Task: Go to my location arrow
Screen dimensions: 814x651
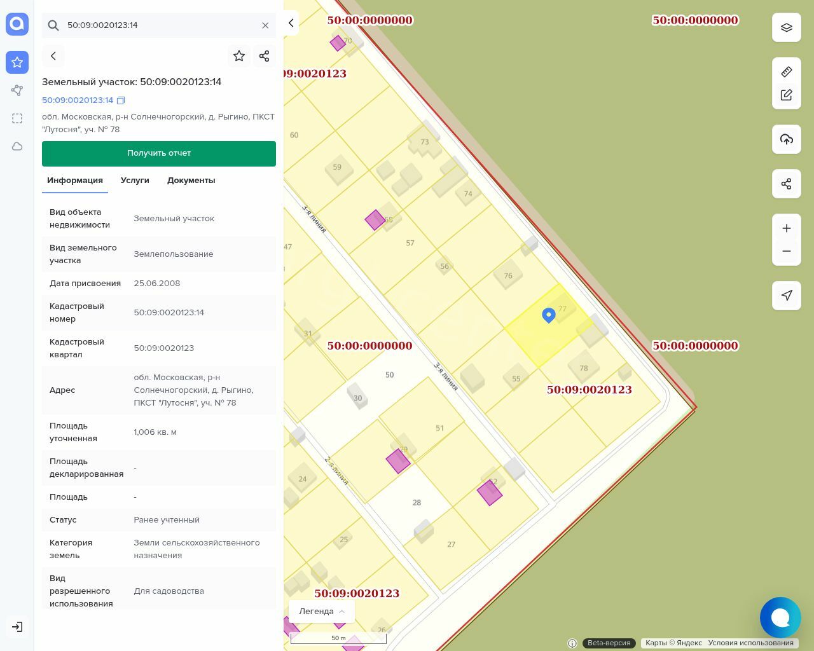Action: point(787,296)
